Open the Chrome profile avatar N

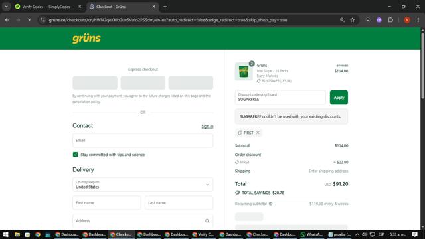click(407, 20)
